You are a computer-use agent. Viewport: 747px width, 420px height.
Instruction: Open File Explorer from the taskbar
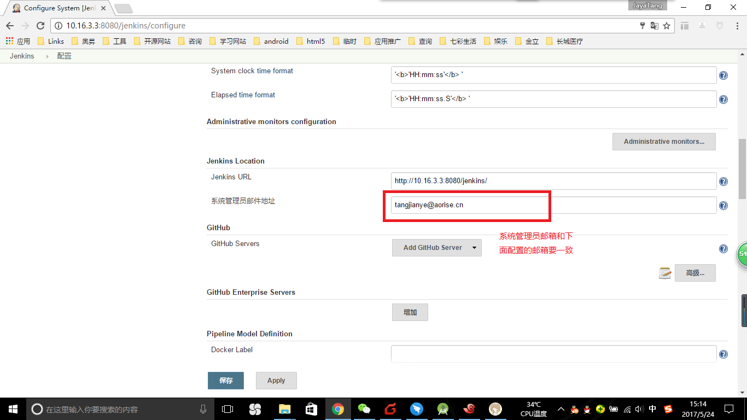(x=284, y=409)
